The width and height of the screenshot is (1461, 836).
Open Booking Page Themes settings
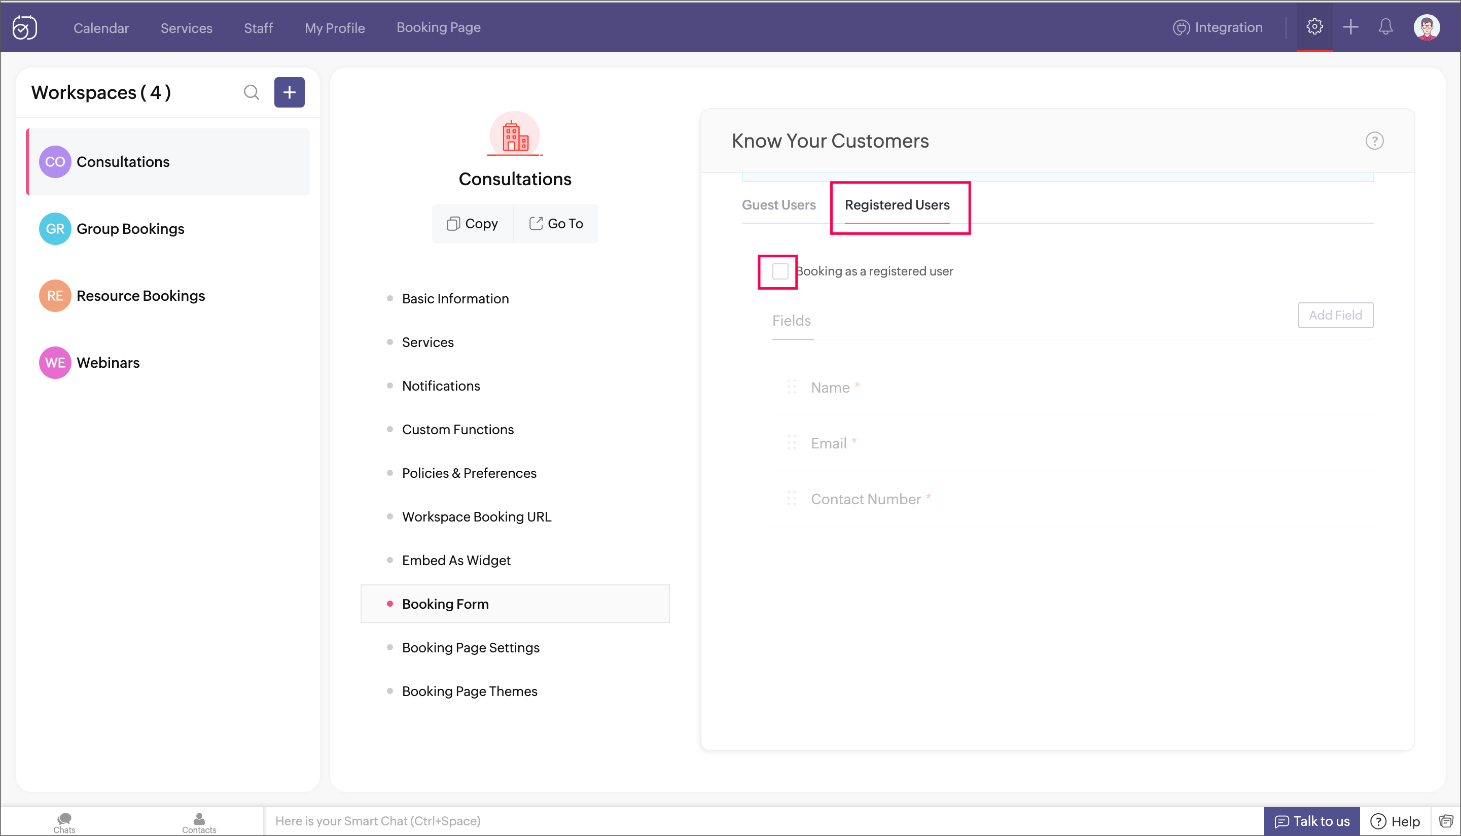click(x=469, y=691)
